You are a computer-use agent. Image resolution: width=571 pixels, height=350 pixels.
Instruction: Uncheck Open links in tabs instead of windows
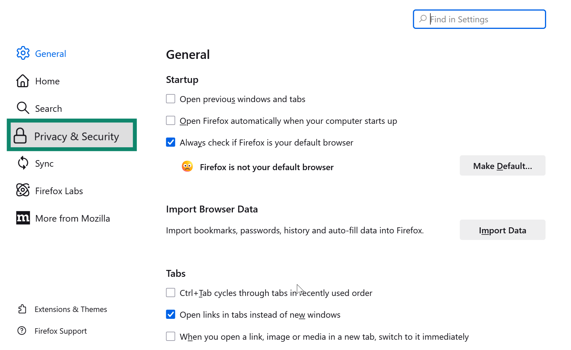pyautogui.click(x=170, y=314)
